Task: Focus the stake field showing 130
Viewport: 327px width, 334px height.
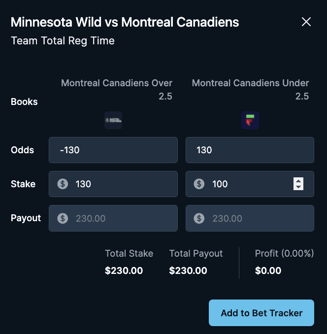Action: [113, 184]
